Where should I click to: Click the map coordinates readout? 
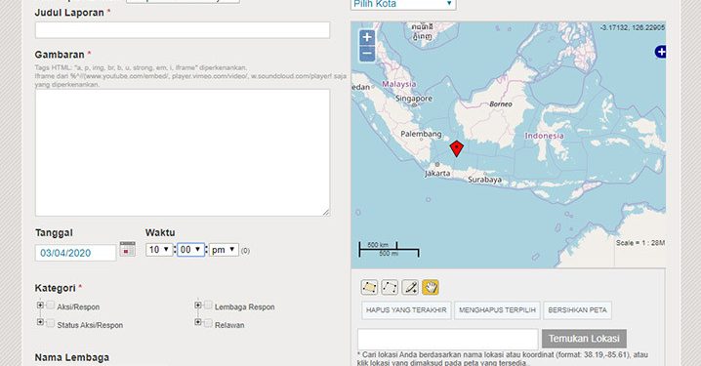632,27
